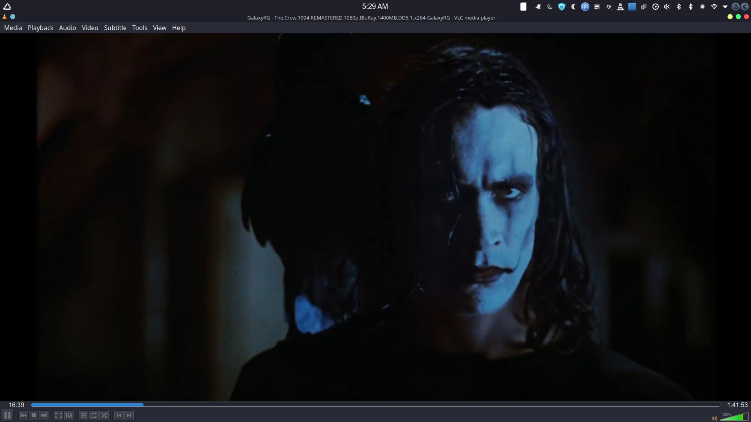Toggle the playlist view
The width and height of the screenshot is (751, 422).
coord(84,415)
